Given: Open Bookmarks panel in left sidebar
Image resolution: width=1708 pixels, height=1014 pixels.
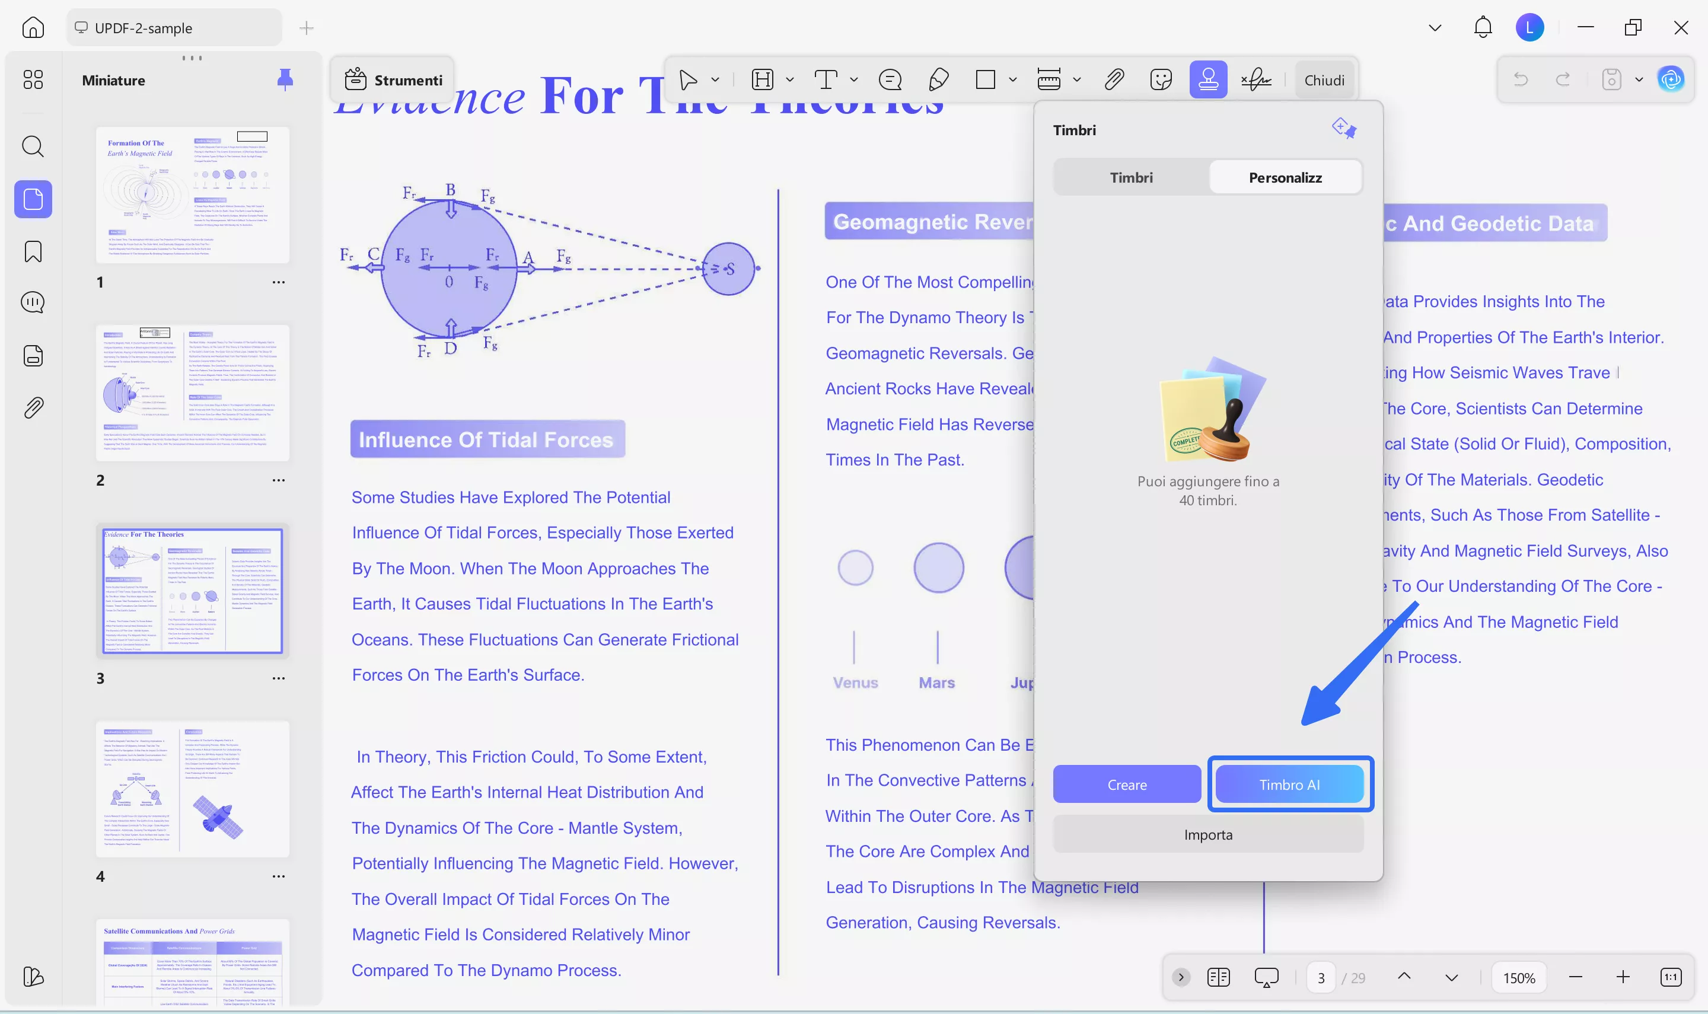Looking at the screenshot, I should pyautogui.click(x=33, y=251).
